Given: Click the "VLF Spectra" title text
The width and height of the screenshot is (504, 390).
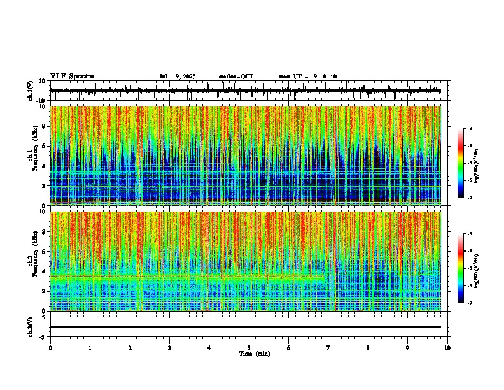Looking at the screenshot, I should pyautogui.click(x=72, y=76).
